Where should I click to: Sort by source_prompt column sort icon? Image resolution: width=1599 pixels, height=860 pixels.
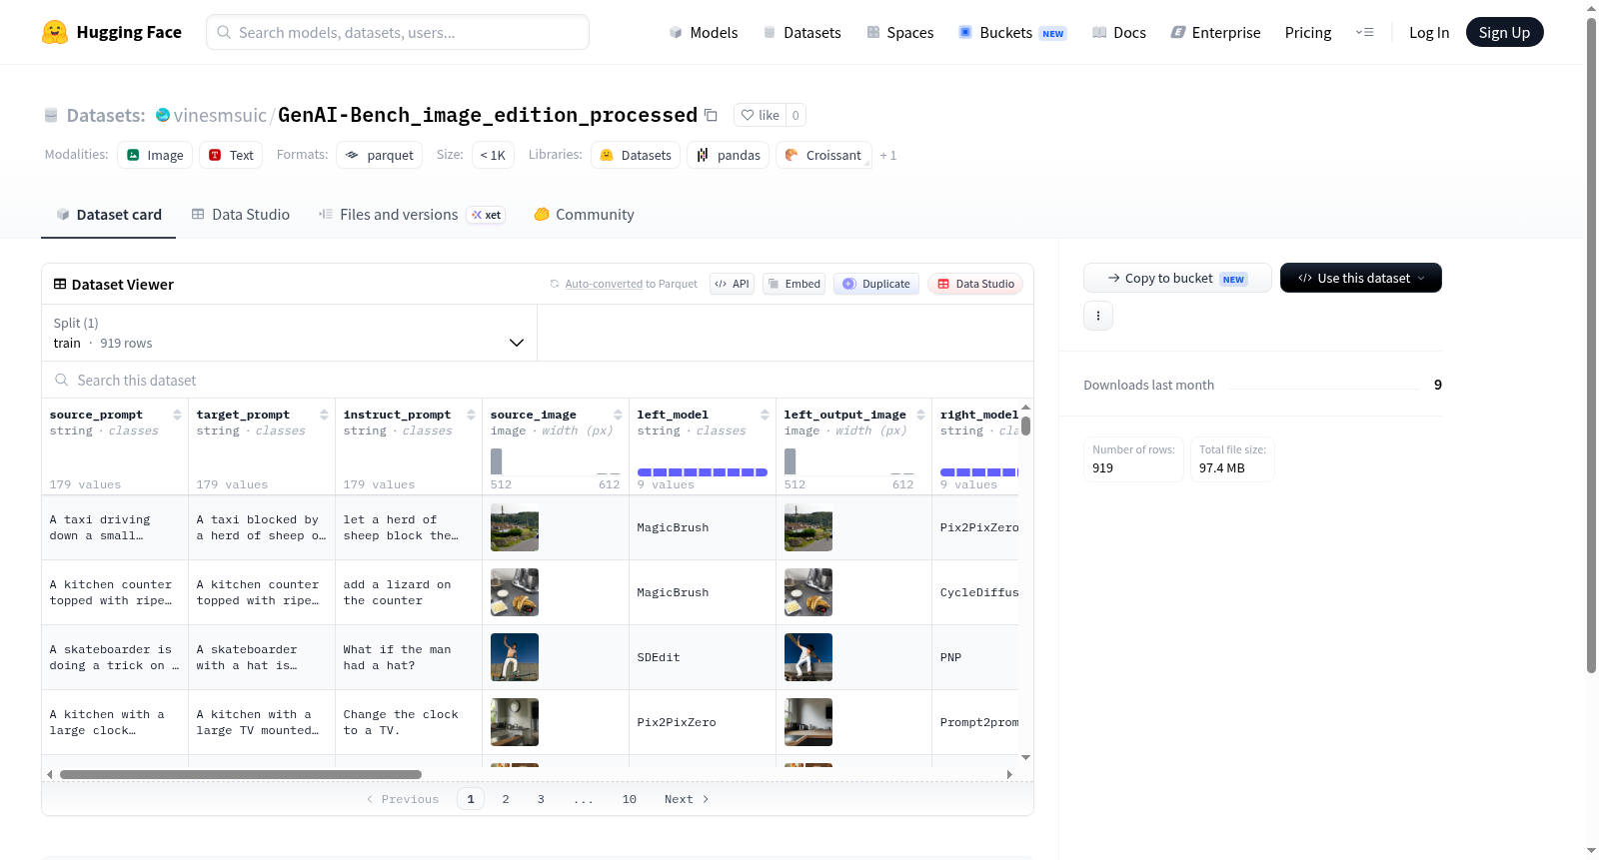click(x=177, y=415)
